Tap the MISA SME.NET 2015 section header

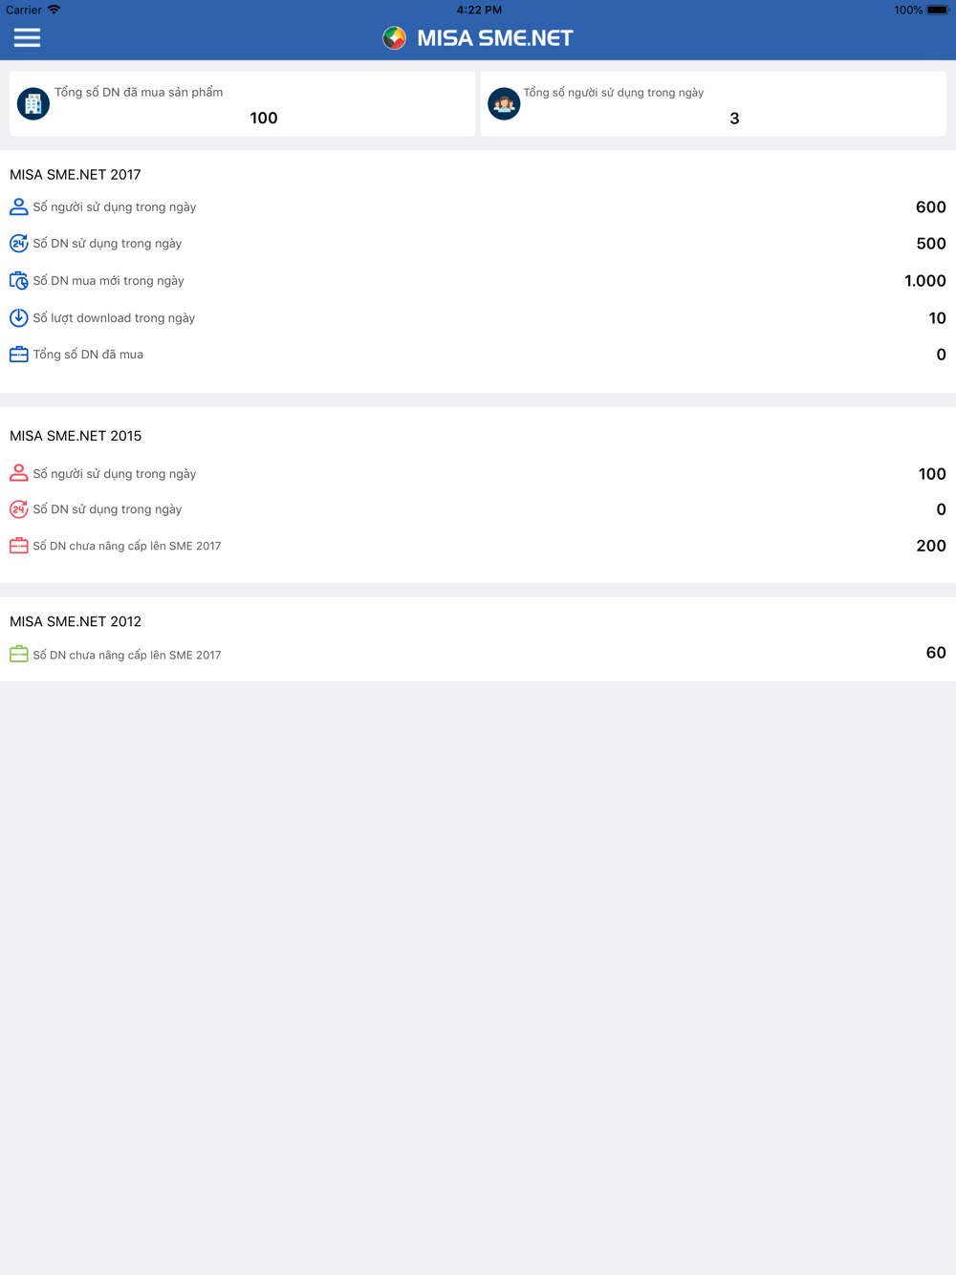pyautogui.click(x=76, y=436)
